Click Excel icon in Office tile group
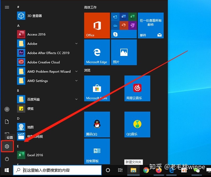The image size is (211, 177). (x=132, y=17)
